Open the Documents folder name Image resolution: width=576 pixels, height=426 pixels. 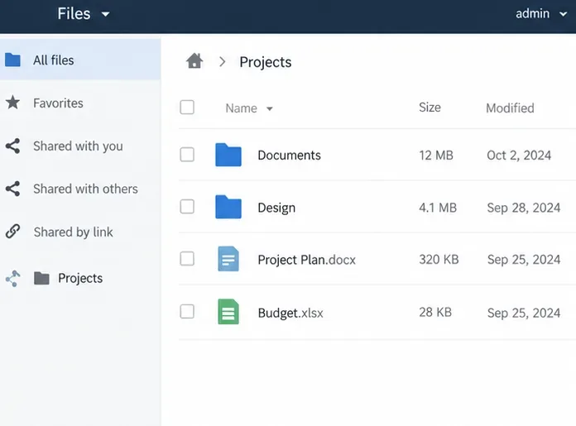point(289,155)
